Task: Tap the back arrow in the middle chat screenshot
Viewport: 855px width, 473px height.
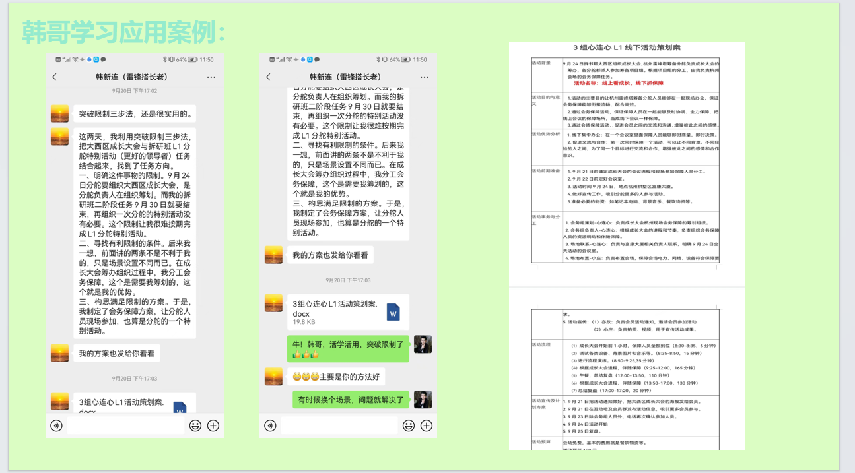Action: pos(269,77)
